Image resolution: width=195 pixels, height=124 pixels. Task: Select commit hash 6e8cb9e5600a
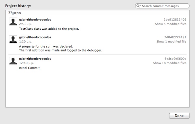pyautogui.click(x=175, y=59)
